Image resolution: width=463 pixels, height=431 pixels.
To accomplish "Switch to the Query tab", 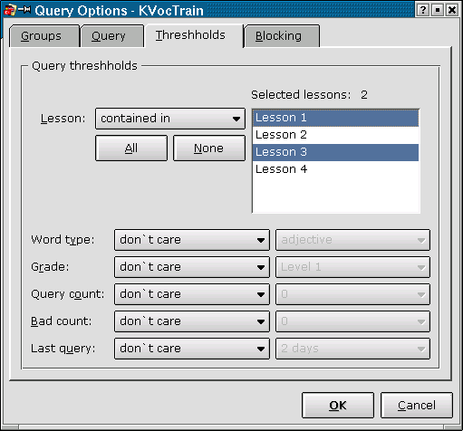I will pyautogui.click(x=112, y=36).
